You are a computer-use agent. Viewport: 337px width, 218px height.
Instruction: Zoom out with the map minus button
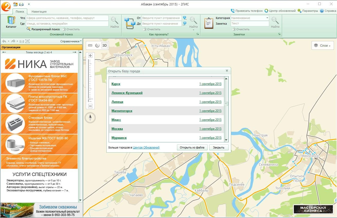90,106
